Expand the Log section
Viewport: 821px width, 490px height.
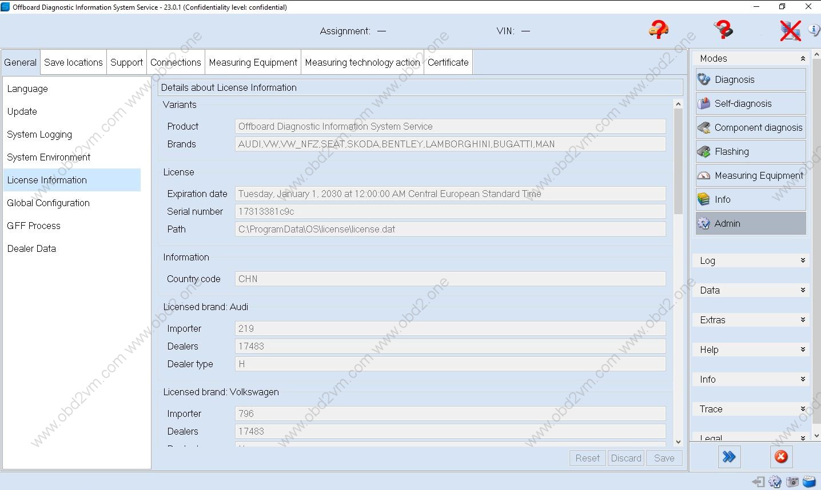tap(751, 261)
